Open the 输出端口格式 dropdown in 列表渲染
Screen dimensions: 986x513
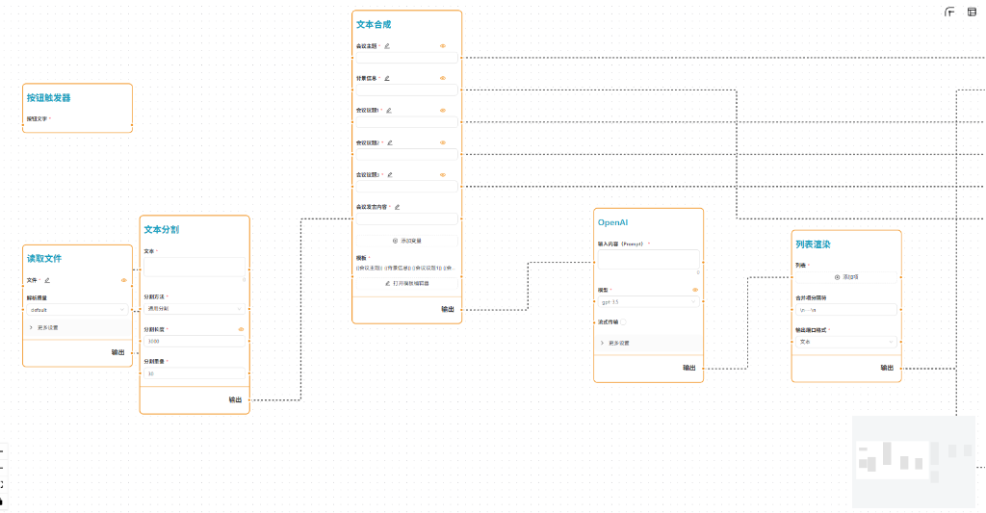tap(845, 341)
